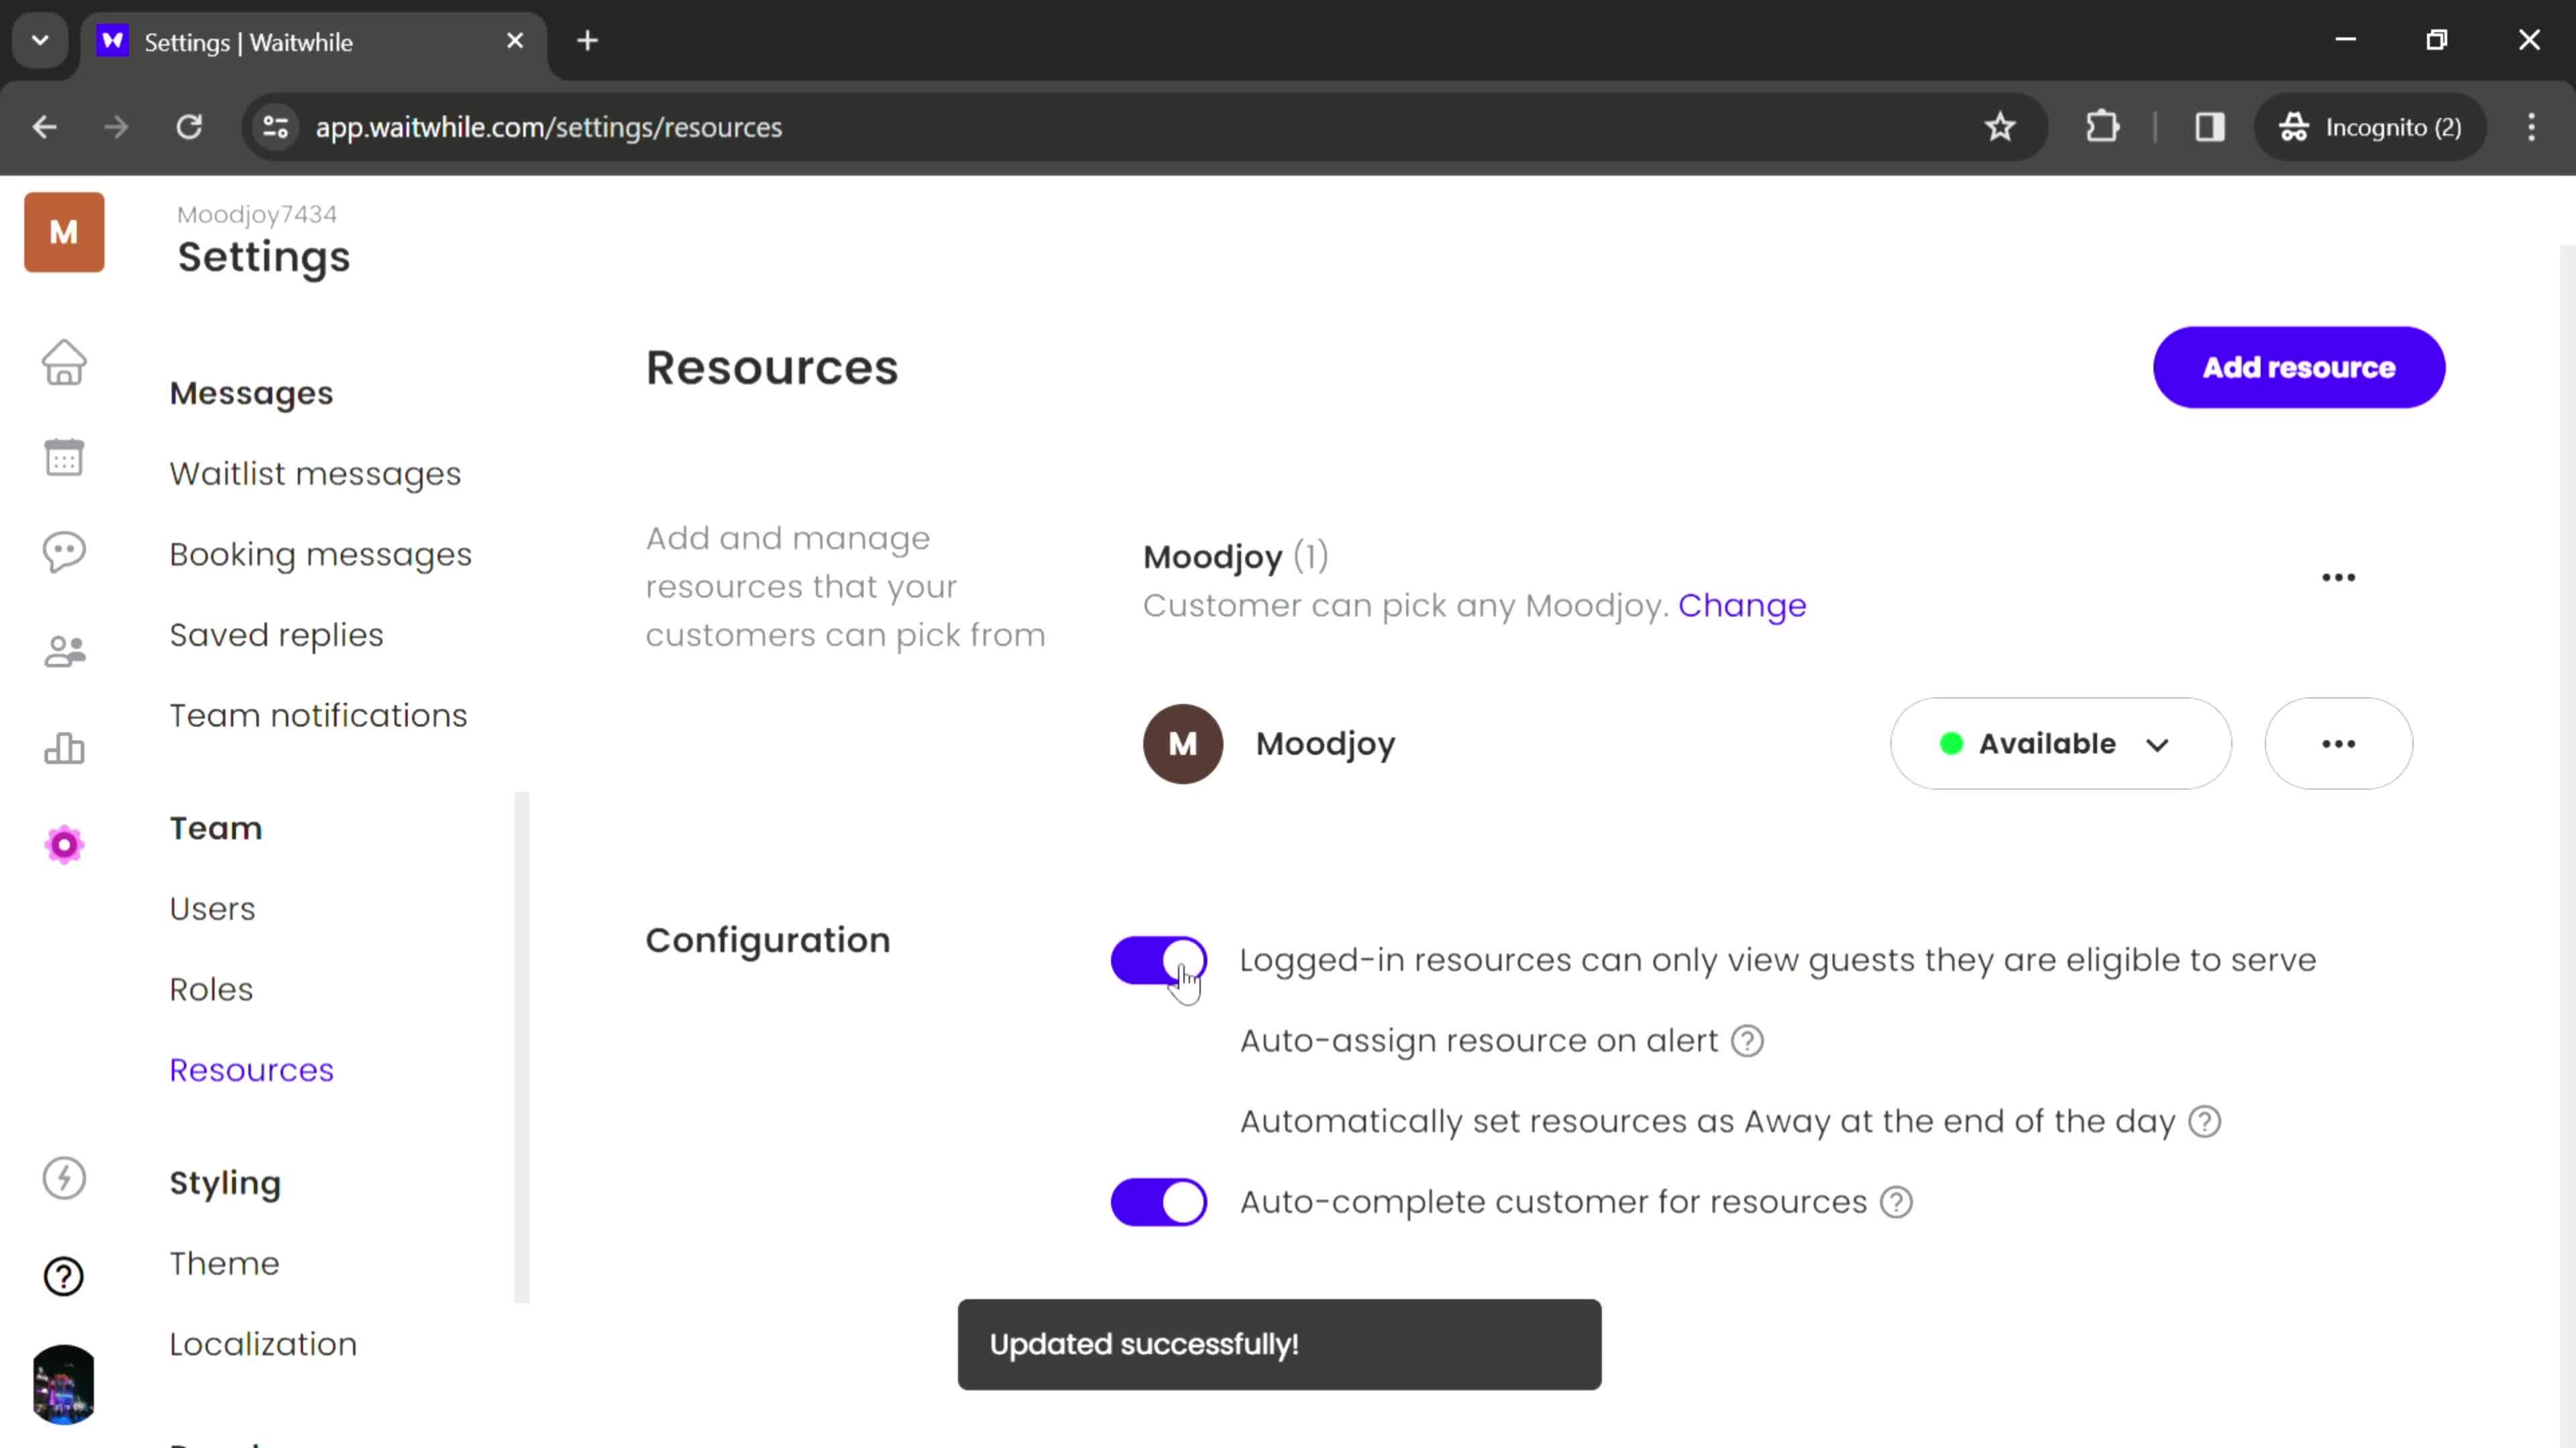
Task: Open the calendar/bookings sidebar icon
Action: tap(64, 456)
